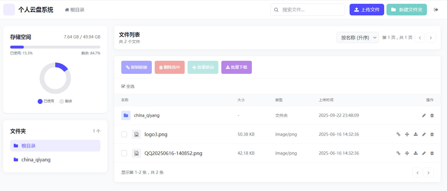Tick the checkbox beside logo3.png
The image size is (447, 191).
tap(124, 134)
